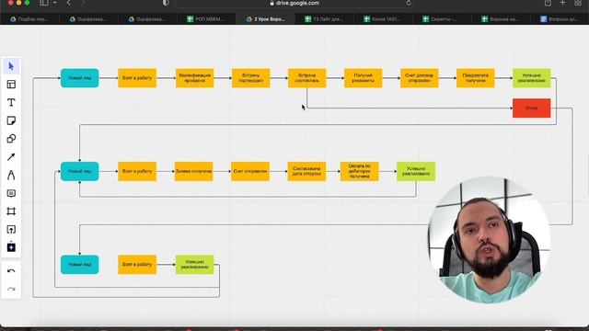Switch to the 'Подбор пер...' tab
The width and height of the screenshot is (589, 331).
[x=29, y=18]
